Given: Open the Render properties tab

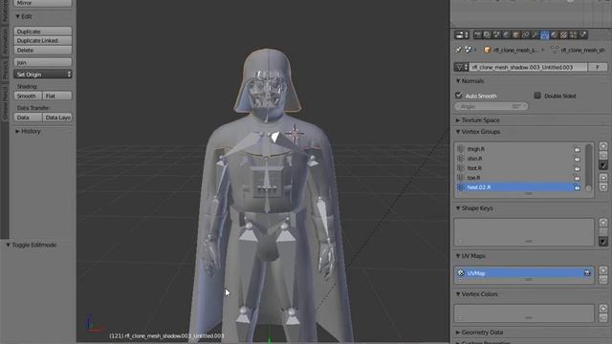Looking at the screenshot, I should [x=477, y=35].
